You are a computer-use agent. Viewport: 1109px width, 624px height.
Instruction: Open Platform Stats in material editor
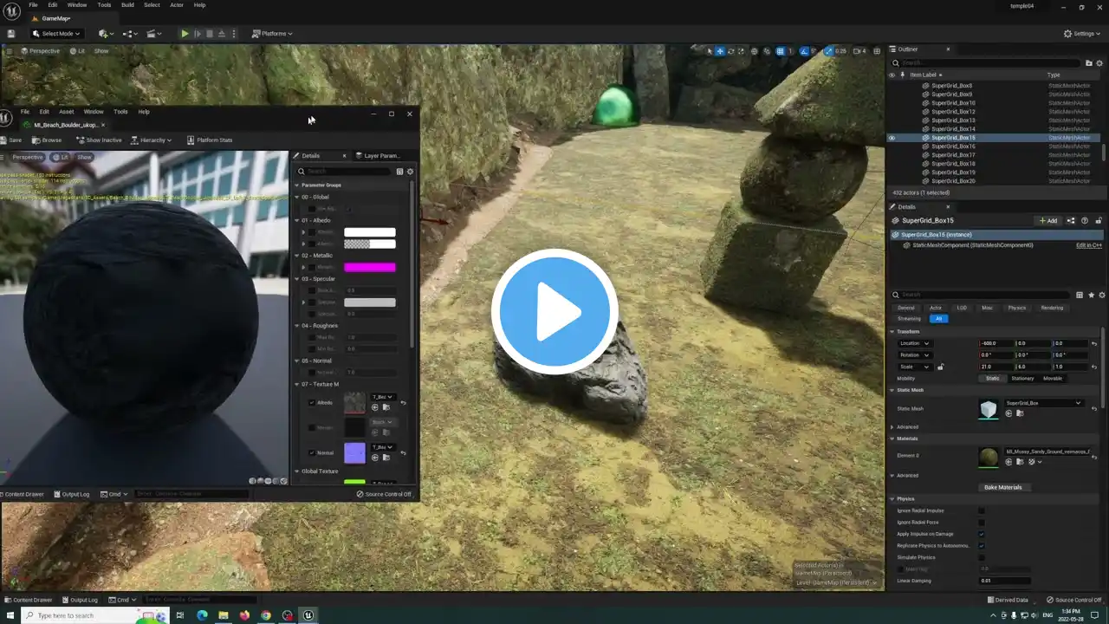point(209,140)
